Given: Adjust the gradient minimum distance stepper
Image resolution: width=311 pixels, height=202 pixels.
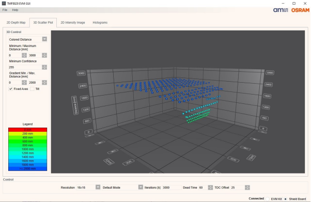Looking at the screenshot, I should tap(24, 83).
